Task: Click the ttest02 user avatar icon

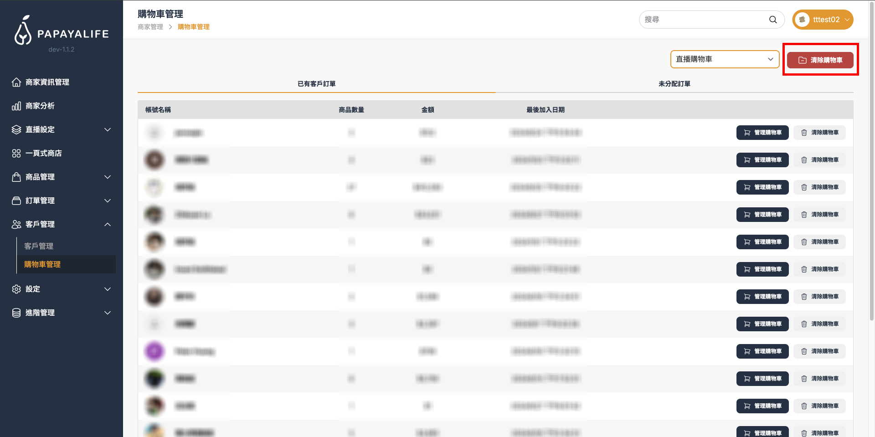Action: (802, 20)
